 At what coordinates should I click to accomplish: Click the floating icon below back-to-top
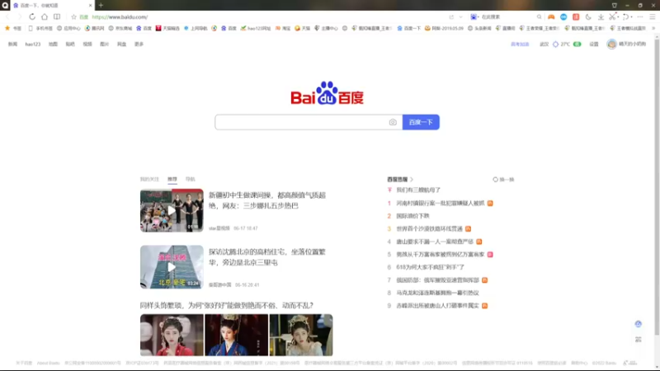638,339
